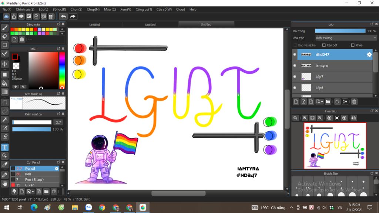
Task: Open the brush folder icon in brush panel
Action: pyautogui.click(x=46, y=192)
